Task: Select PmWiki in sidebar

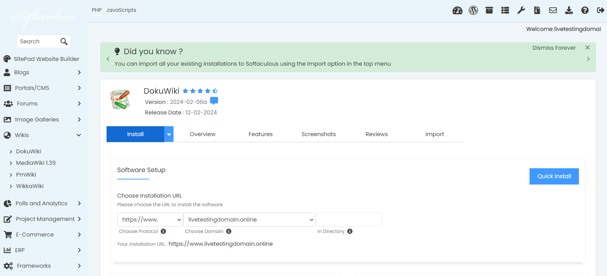Action: (x=26, y=175)
